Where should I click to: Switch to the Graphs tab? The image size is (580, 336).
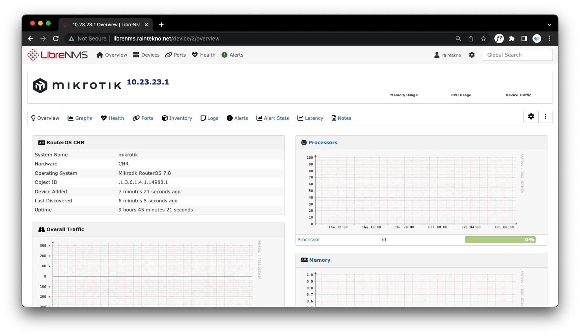(x=80, y=118)
